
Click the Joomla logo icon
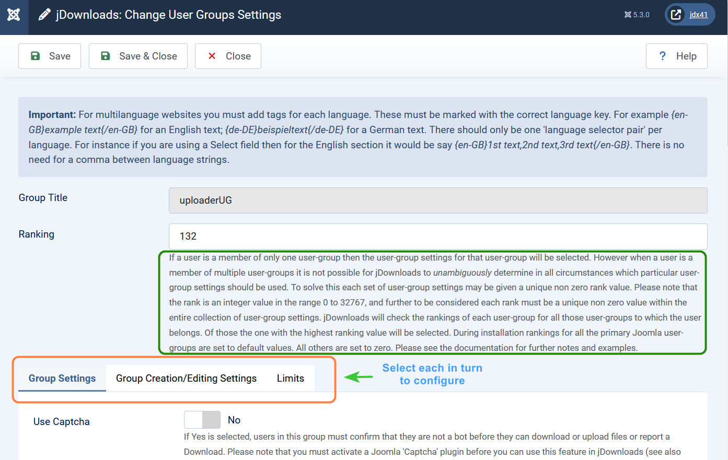[14, 15]
